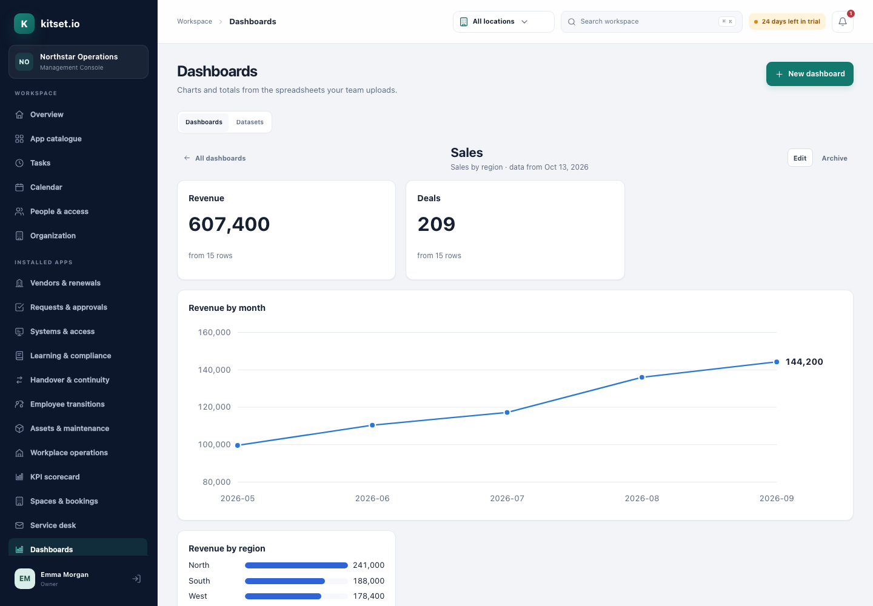Create a New dashboard
Screen dimensions: 873x606
tap(810, 74)
